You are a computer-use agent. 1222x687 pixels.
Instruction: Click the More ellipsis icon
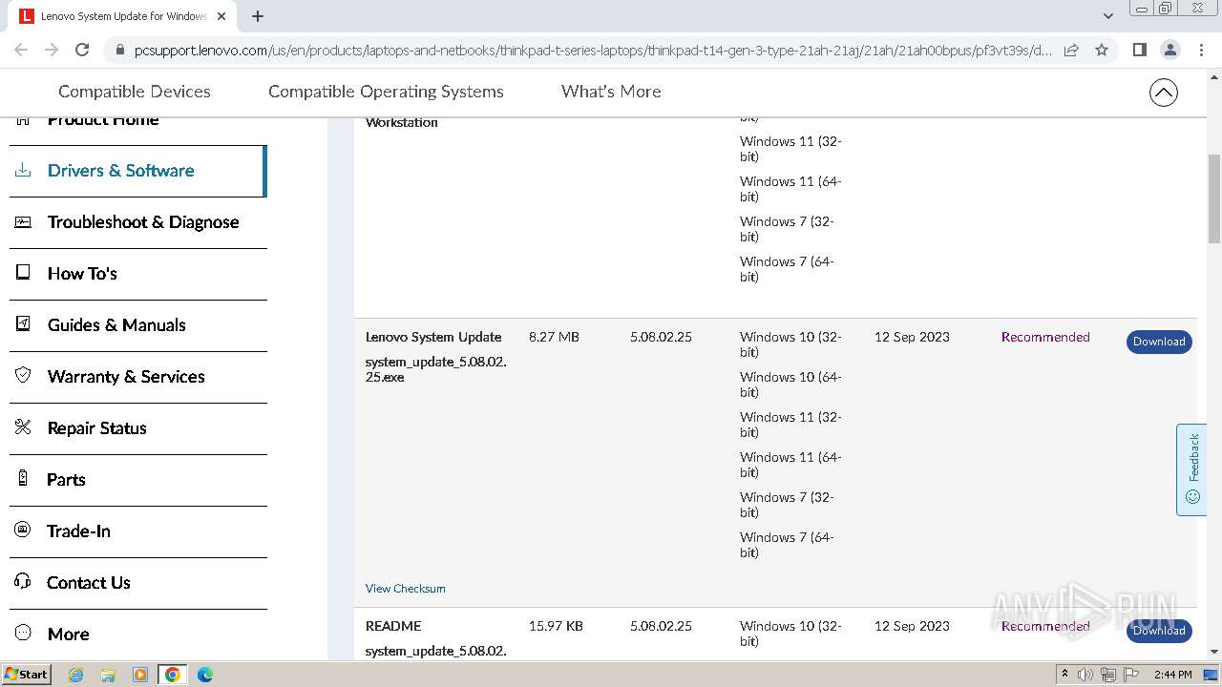tap(23, 633)
